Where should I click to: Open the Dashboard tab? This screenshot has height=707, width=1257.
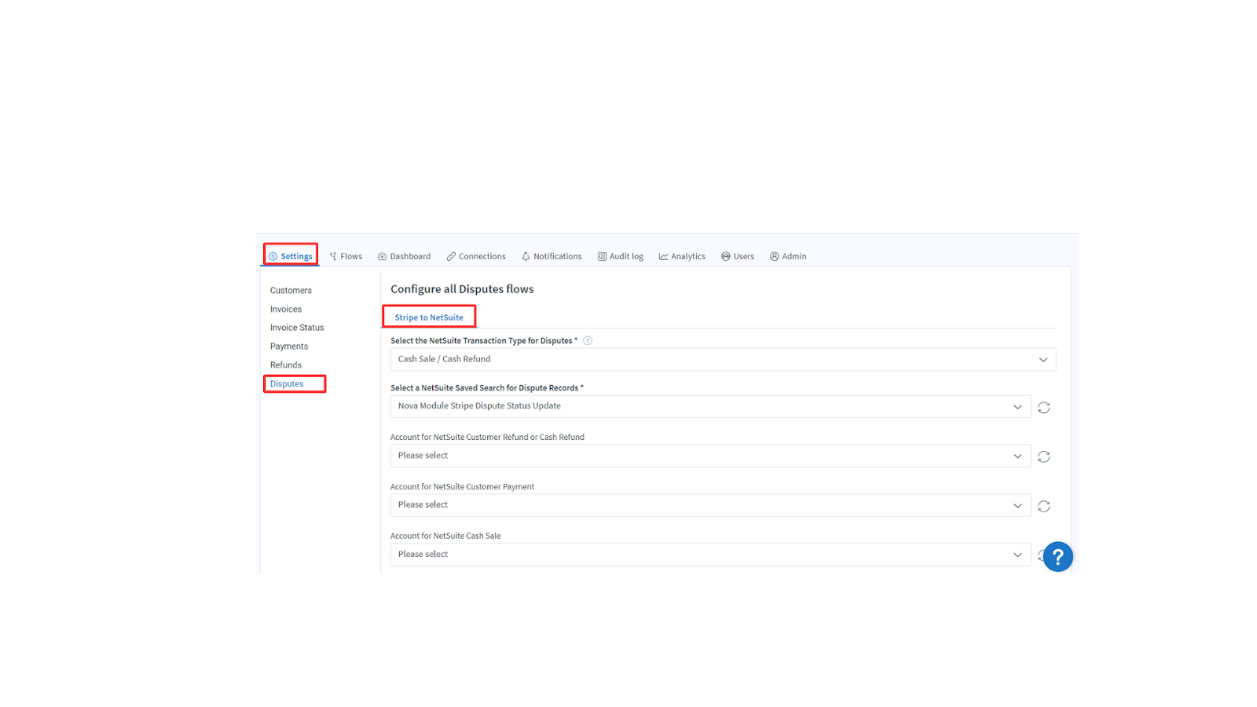pyautogui.click(x=405, y=256)
